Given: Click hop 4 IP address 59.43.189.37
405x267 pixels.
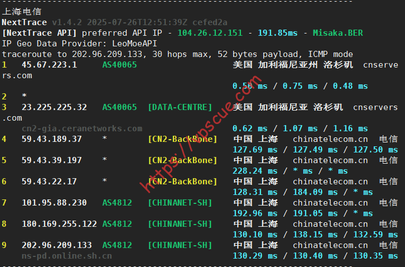Looking at the screenshot, I should click(x=52, y=139).
